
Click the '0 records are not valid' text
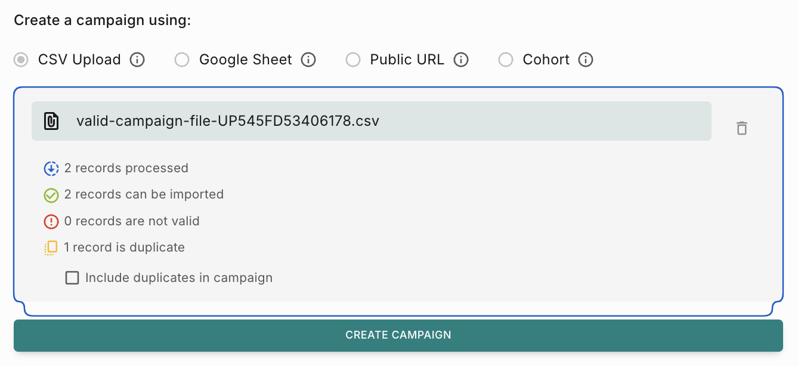pos(132,221)
